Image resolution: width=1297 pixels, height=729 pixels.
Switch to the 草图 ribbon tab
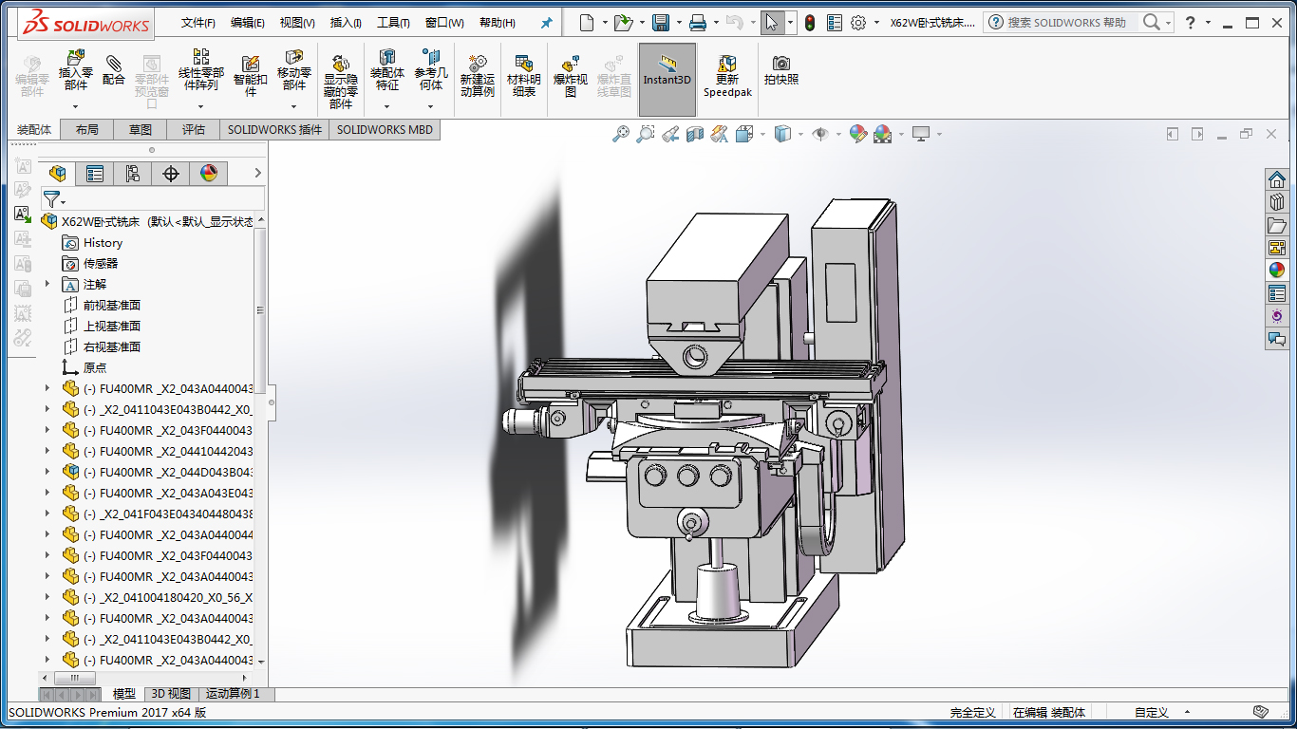coord(141,130)
